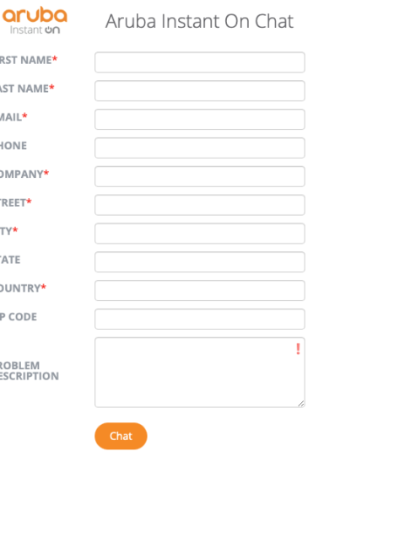
Task: Click inside the Problem Description textarea
Action: (x=200, y=372)
